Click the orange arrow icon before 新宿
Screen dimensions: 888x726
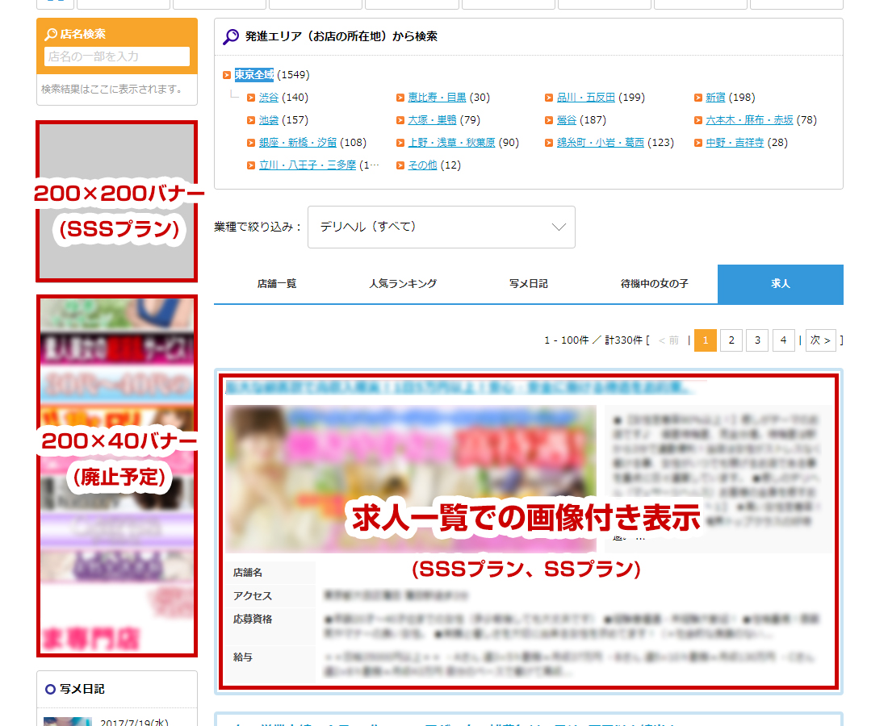pos(698,97)
